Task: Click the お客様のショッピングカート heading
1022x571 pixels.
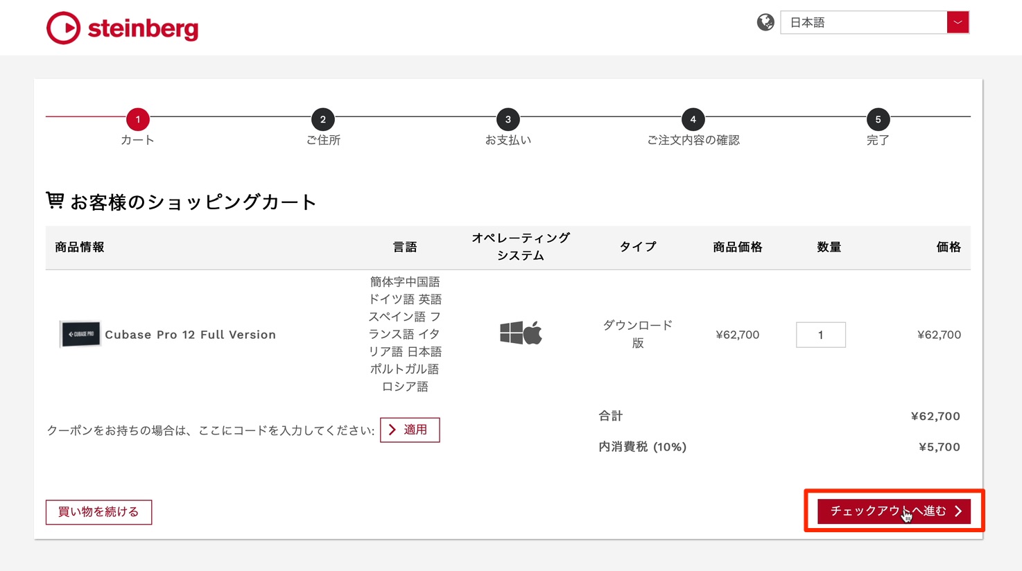Action: [193, 202]
